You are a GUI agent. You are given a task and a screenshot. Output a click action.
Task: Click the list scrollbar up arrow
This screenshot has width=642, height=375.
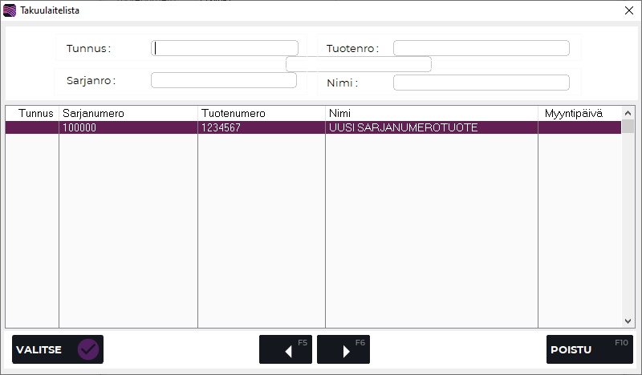[x=629, y=112]
